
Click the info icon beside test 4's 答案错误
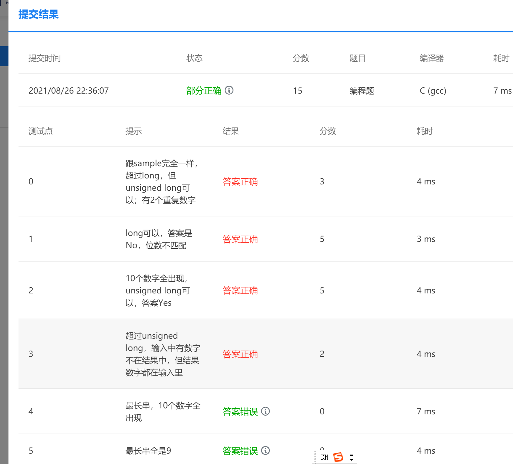click(265, 412)
